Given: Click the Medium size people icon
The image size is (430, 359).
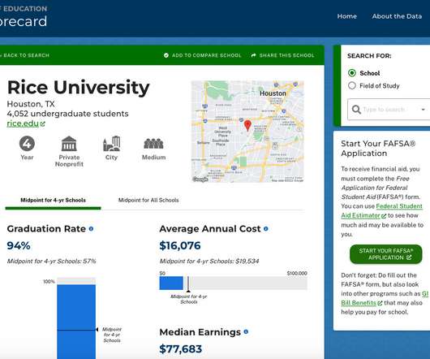Looking at the screenshot, I should pyautogui.click(x=153, y=144).
